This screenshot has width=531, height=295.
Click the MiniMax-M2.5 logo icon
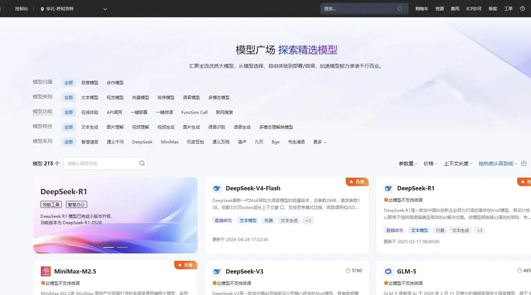(46, 271)
